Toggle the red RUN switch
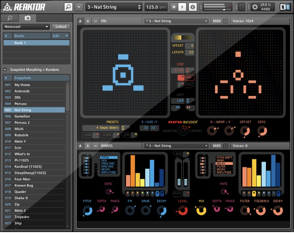Image resolution: width=294 pixels, height=233 pixels. [x=181, y=78]
